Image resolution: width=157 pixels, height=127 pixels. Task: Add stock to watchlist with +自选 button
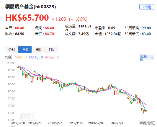(147, 7)
